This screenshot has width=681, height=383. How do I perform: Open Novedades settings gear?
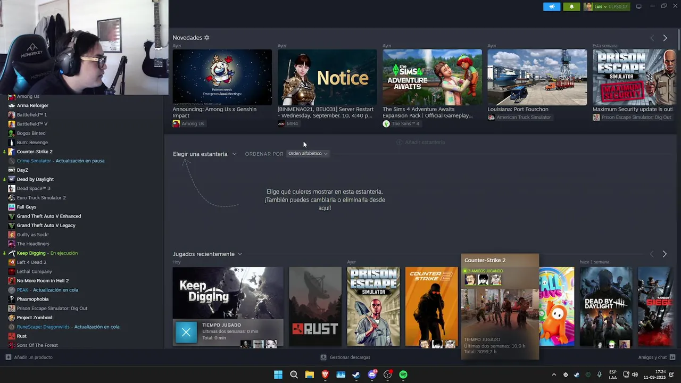(206, 38)
